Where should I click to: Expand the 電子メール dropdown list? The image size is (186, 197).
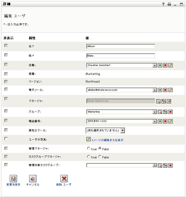[155, 90]
